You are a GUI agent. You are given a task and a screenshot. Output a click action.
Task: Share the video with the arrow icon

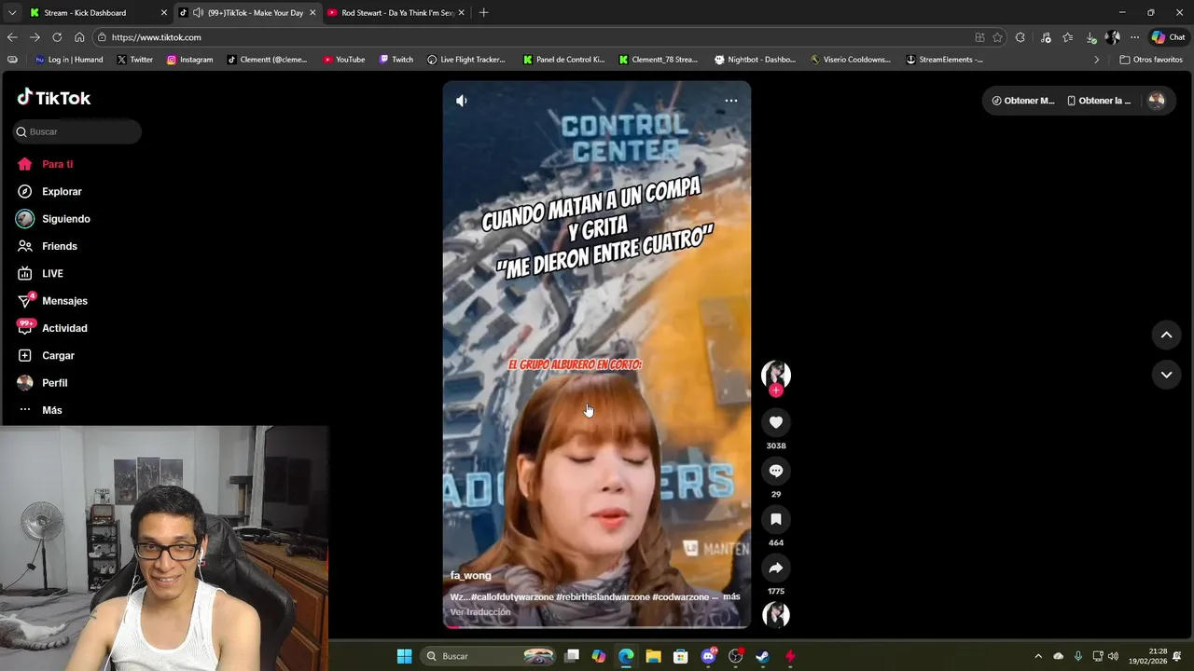776,568
